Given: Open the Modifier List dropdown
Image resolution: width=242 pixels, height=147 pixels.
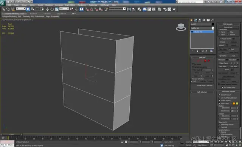Looking at the screenshot, I should pos(202,28).
